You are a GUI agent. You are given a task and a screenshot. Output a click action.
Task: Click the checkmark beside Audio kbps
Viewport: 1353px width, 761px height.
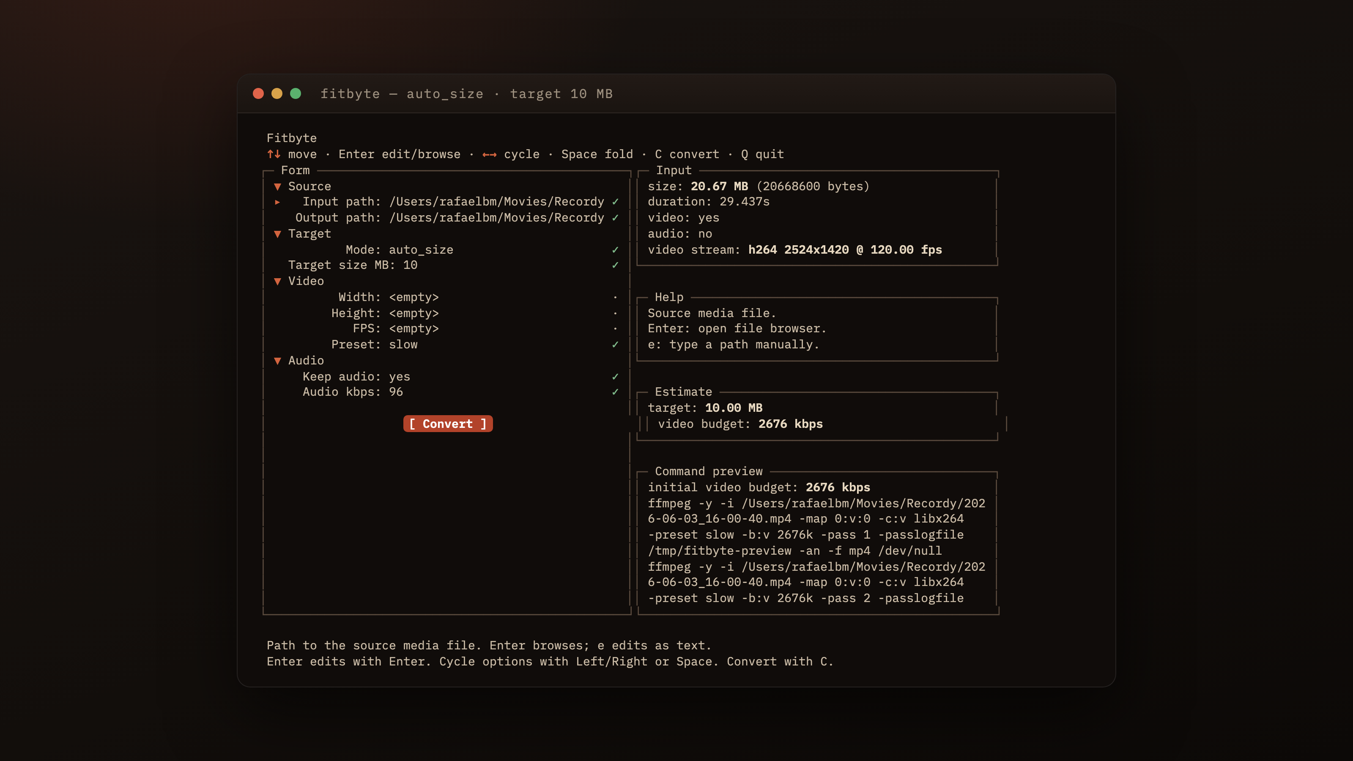point(615,392)
